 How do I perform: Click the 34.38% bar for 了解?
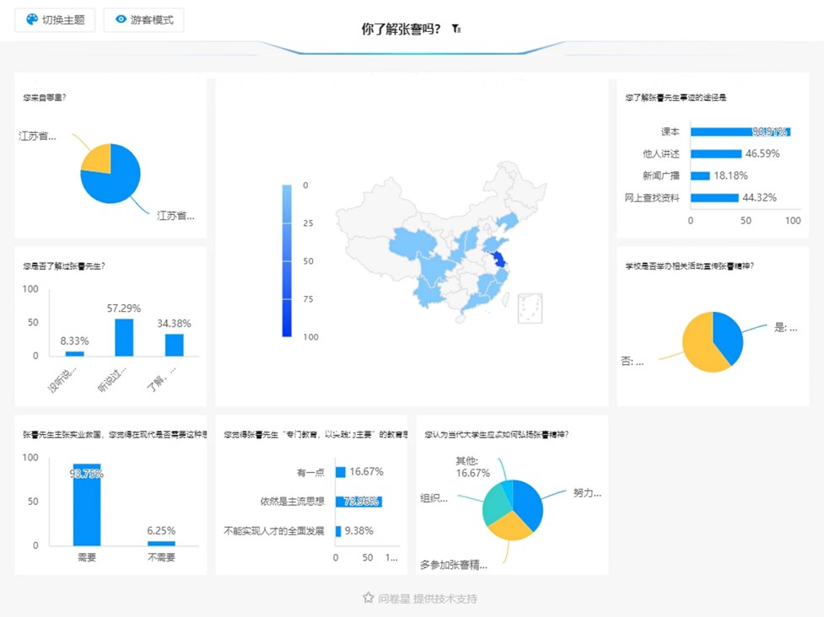point(174,345)
